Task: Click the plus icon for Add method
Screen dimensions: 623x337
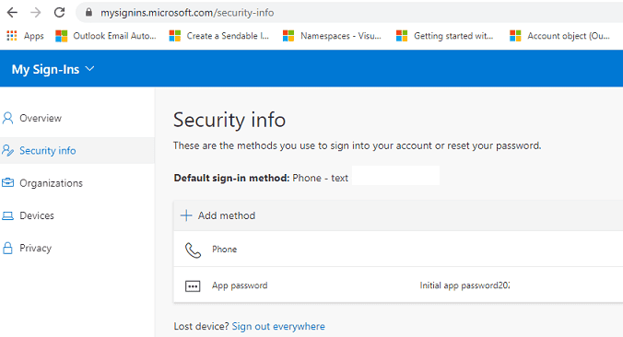Action: 186,215
